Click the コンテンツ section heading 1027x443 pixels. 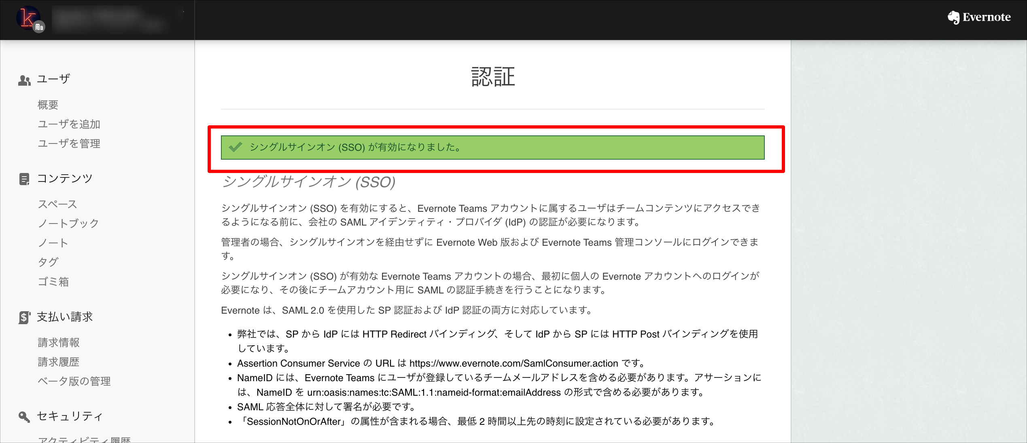tap(65, 178)
